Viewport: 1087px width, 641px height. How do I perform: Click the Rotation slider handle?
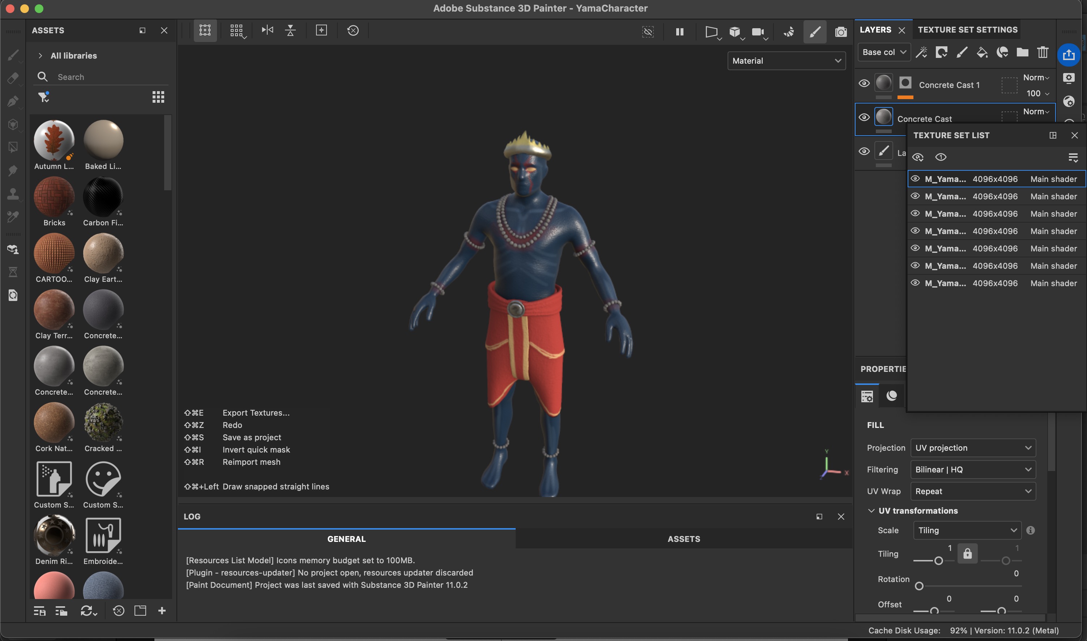point(919,586)
